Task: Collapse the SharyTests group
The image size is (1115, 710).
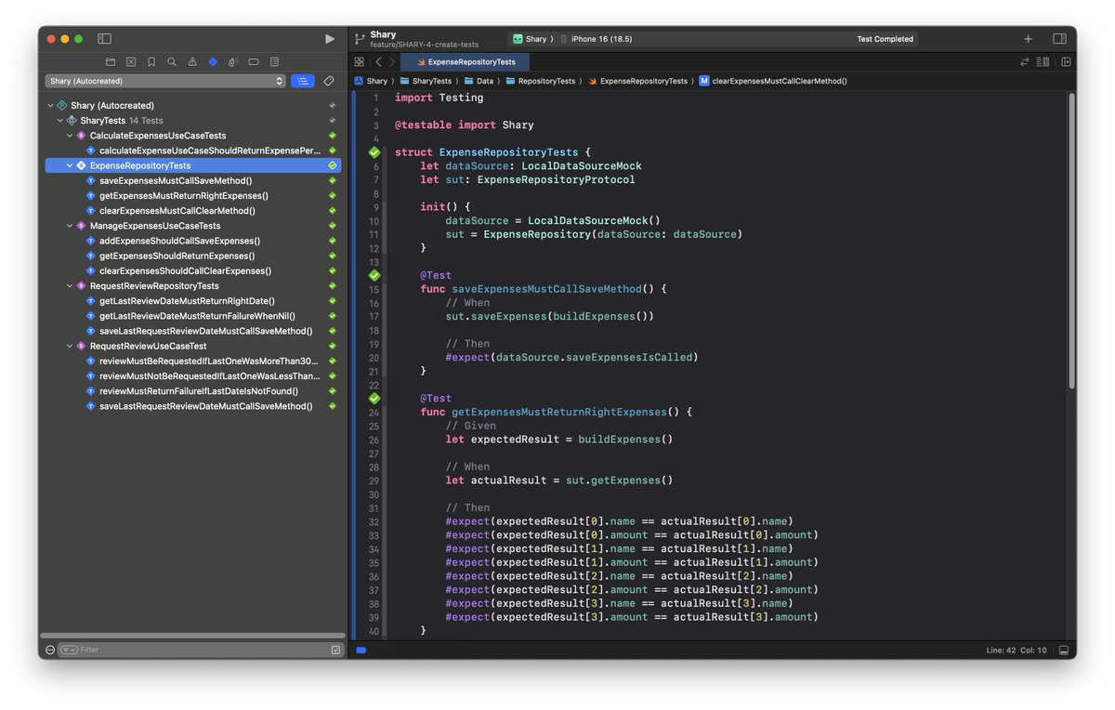Action: 60,121
